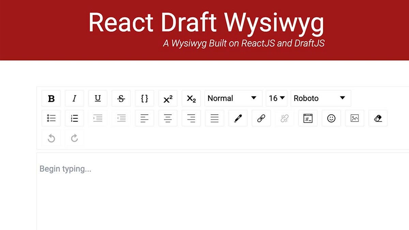Remove a hyperlink with the unlink tool
409x230 pixels.
(x=284, y=118)
